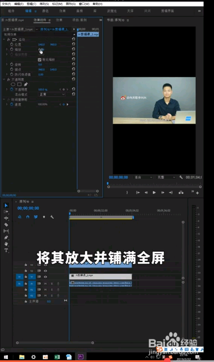Image resolution: width=214 pixels, height=362 pixels.
Task: Select free draw bezier mask pen under Opacity
Action: click(x=26, y=84)
